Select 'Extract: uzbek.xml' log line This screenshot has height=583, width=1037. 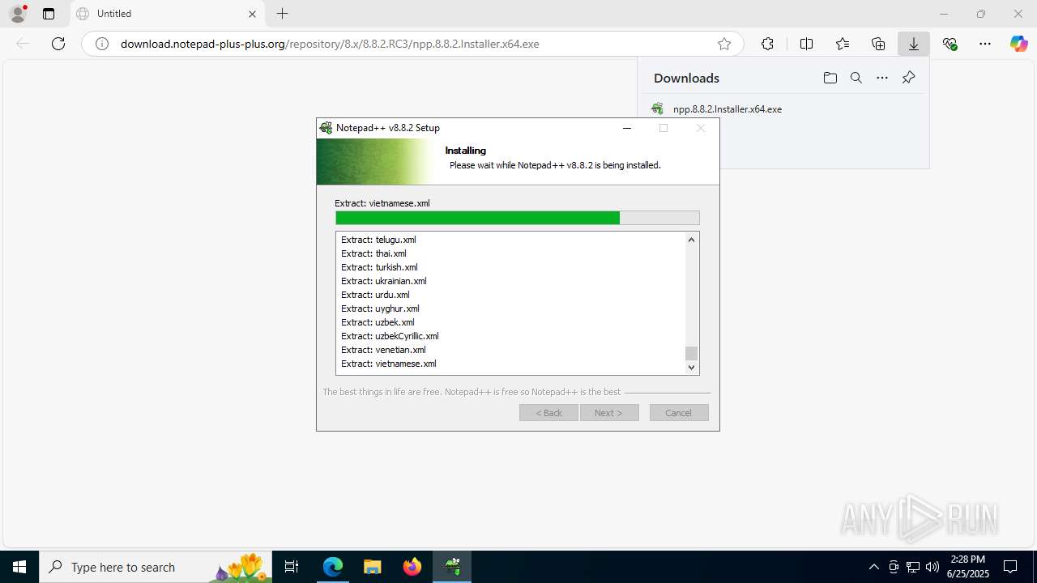378,322
